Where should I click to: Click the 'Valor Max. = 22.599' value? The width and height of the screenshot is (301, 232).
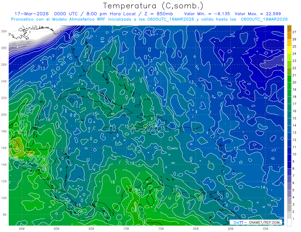(x=258, y=14)
